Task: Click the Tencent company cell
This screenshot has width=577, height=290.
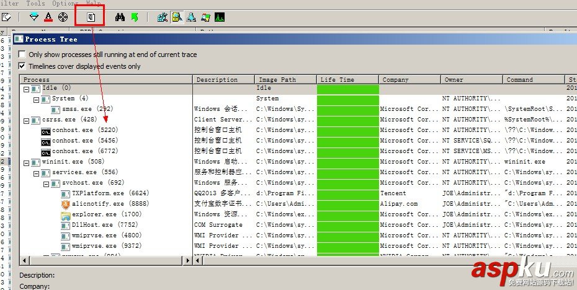Action: (393, 193)
